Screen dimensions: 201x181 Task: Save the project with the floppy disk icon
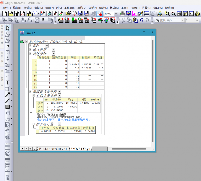click(x=80, y=14)
